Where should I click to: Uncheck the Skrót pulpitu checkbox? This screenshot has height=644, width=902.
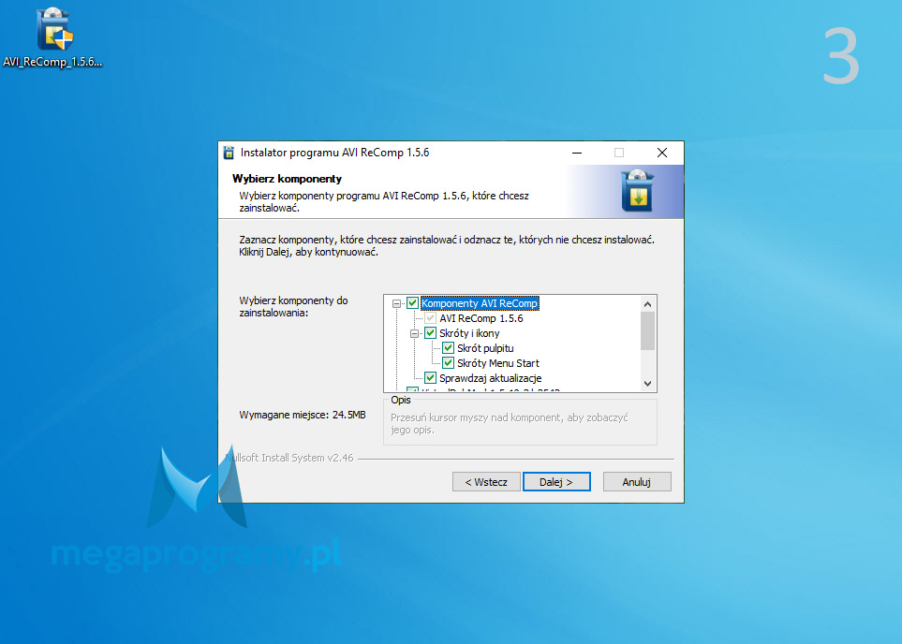pos(448,348)
